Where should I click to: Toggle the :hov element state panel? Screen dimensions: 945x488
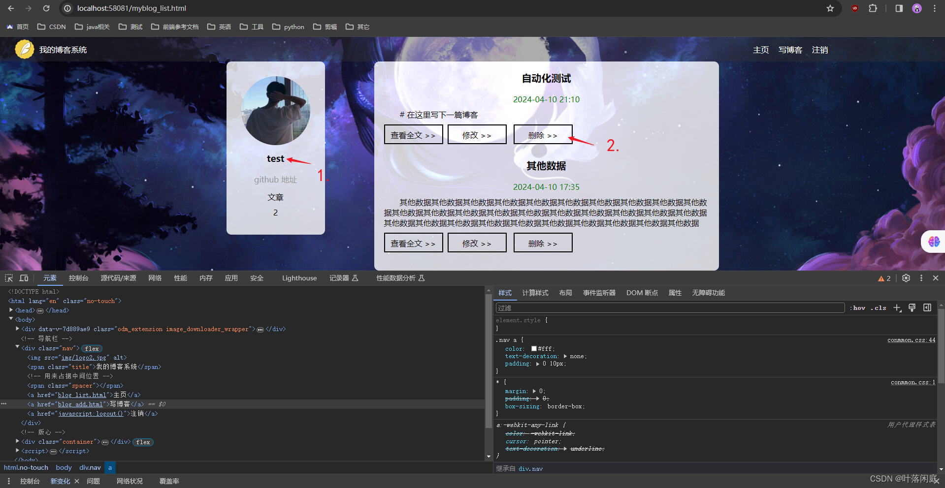(858, 308)
